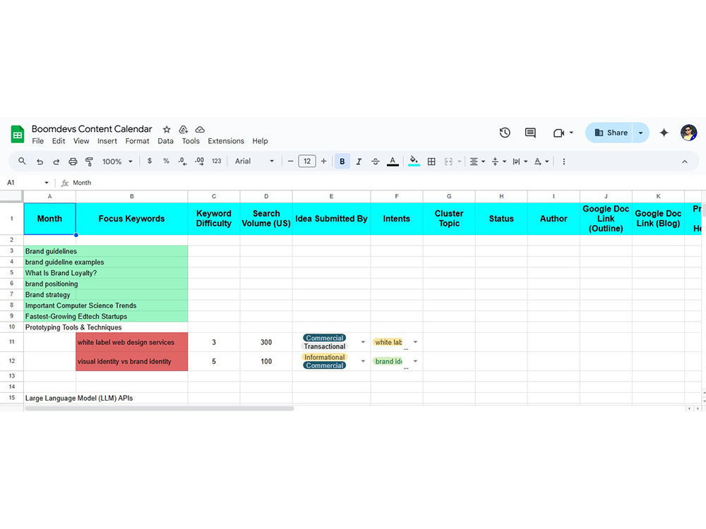
Task: Click the move to Drive folder icon
Action: coord(184,130)
